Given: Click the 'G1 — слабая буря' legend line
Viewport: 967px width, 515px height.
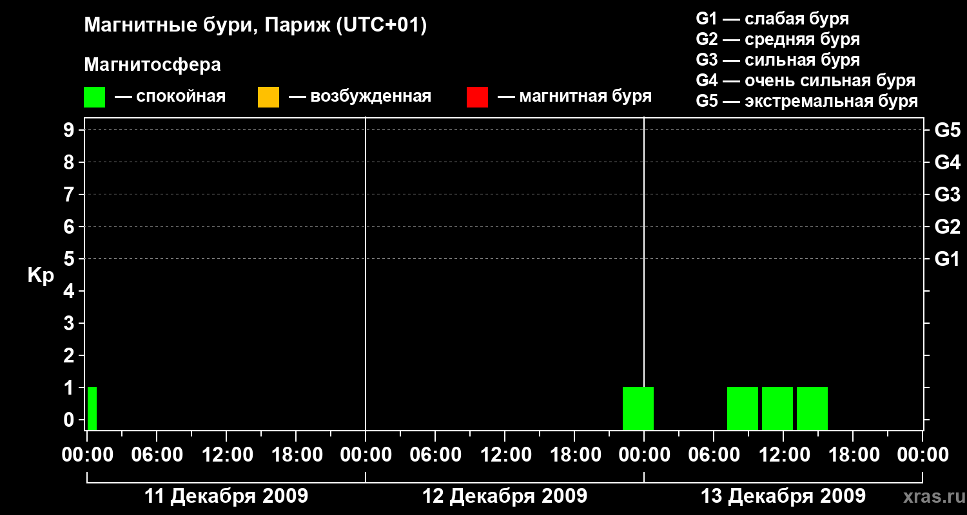Looking at the screenshot, I should [772, 19].
